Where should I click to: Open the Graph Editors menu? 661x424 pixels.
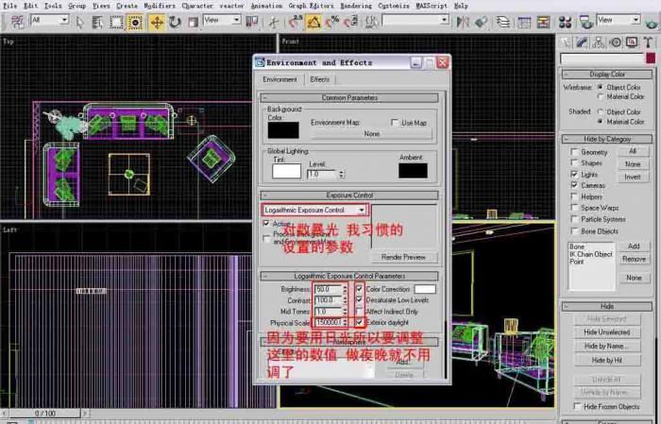pos(311,6)
